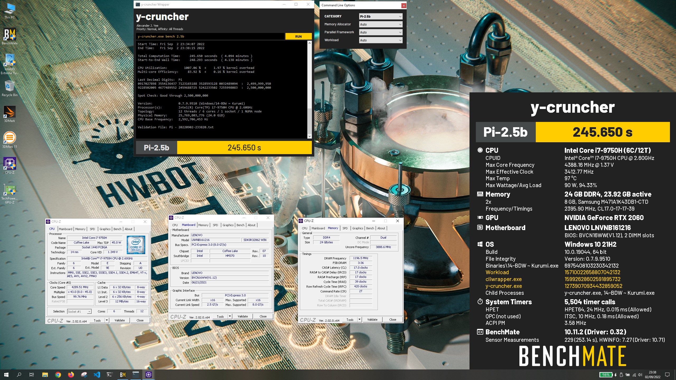
Task: Click the Core Speed value 4289.51 MHz
Action: tap(80, 287)
